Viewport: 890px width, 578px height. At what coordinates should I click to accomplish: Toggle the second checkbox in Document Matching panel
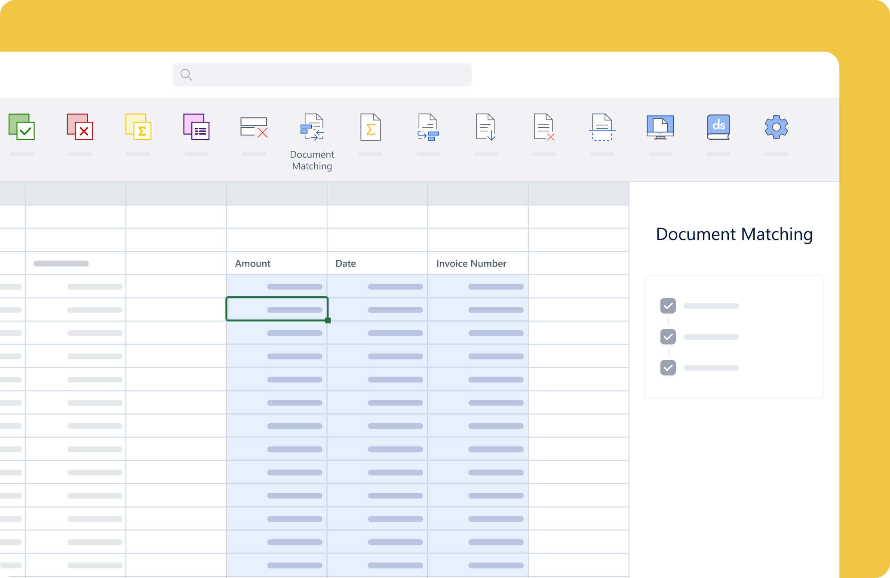pos(668,337)
